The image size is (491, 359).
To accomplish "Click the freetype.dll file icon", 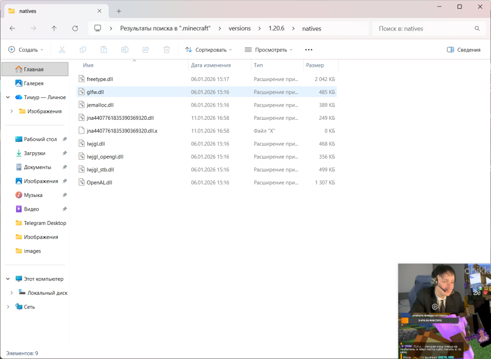I will 82,79.
